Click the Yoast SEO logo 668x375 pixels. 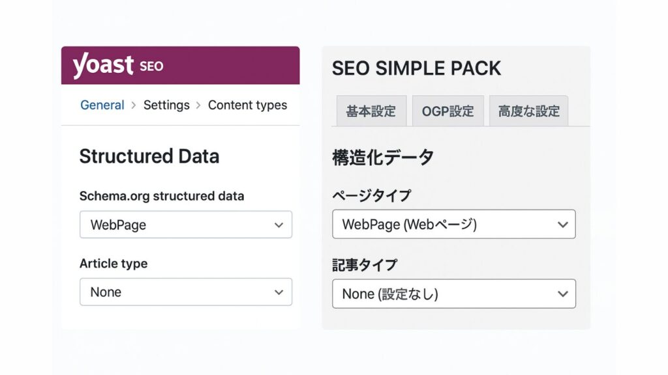click(x=116, y=65)
